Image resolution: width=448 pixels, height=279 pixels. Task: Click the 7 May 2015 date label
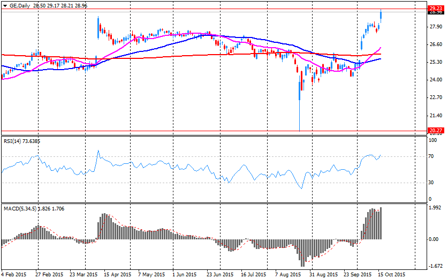[x=151, y=275]
